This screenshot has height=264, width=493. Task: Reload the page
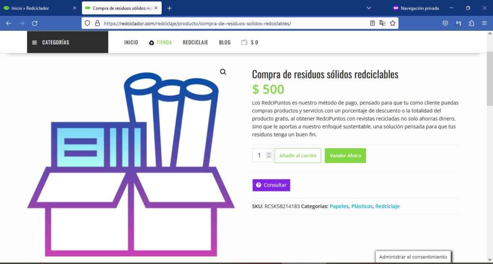click(35, 23)
